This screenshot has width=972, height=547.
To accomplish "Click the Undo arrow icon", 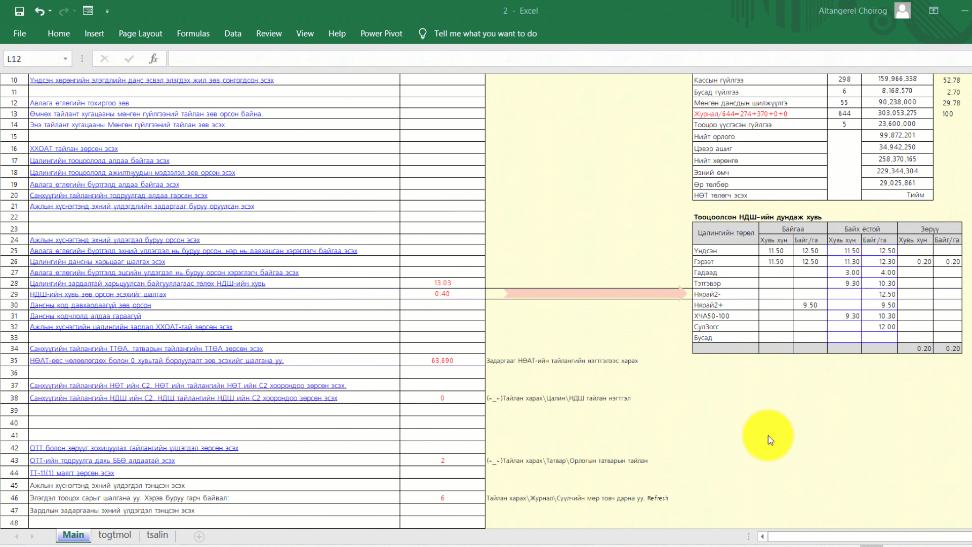I will click(x=39, y=11).
